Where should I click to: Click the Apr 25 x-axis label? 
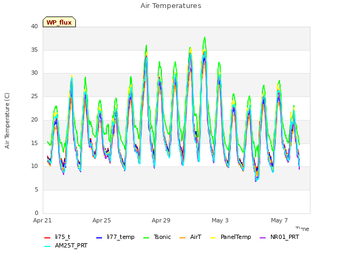click(102, 220)
